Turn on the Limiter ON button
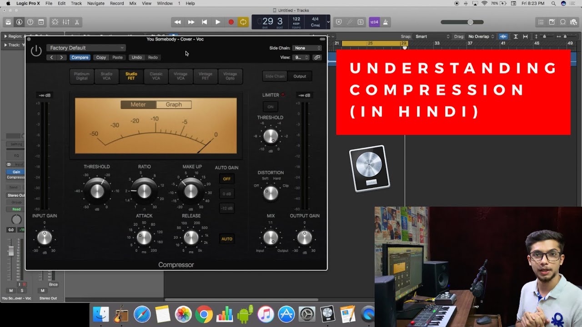The height and width of the screenshot is (327, 582). (271, 107)
